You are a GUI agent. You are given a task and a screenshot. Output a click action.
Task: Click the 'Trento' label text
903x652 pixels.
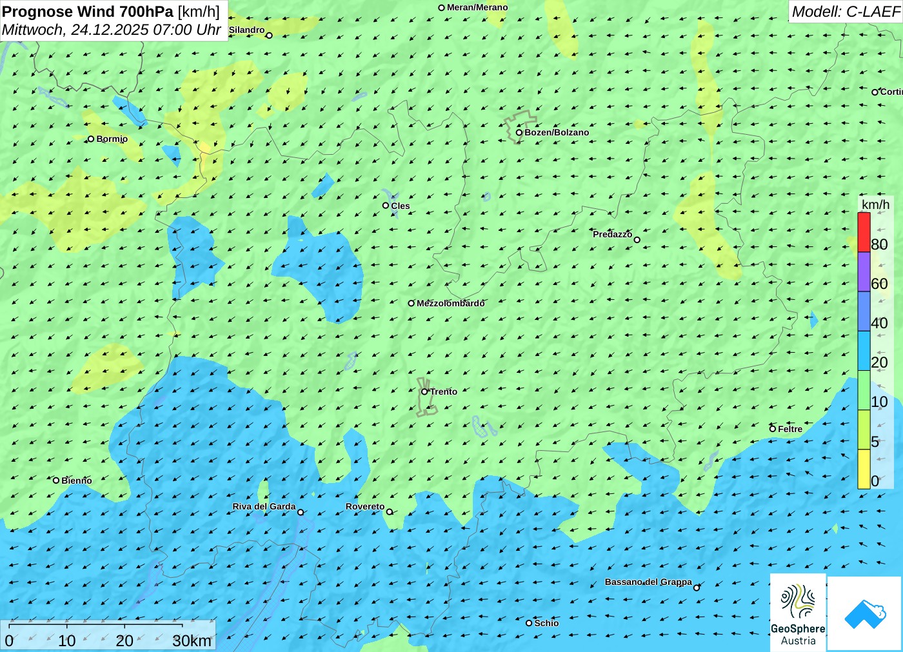[x=444, y=391]
